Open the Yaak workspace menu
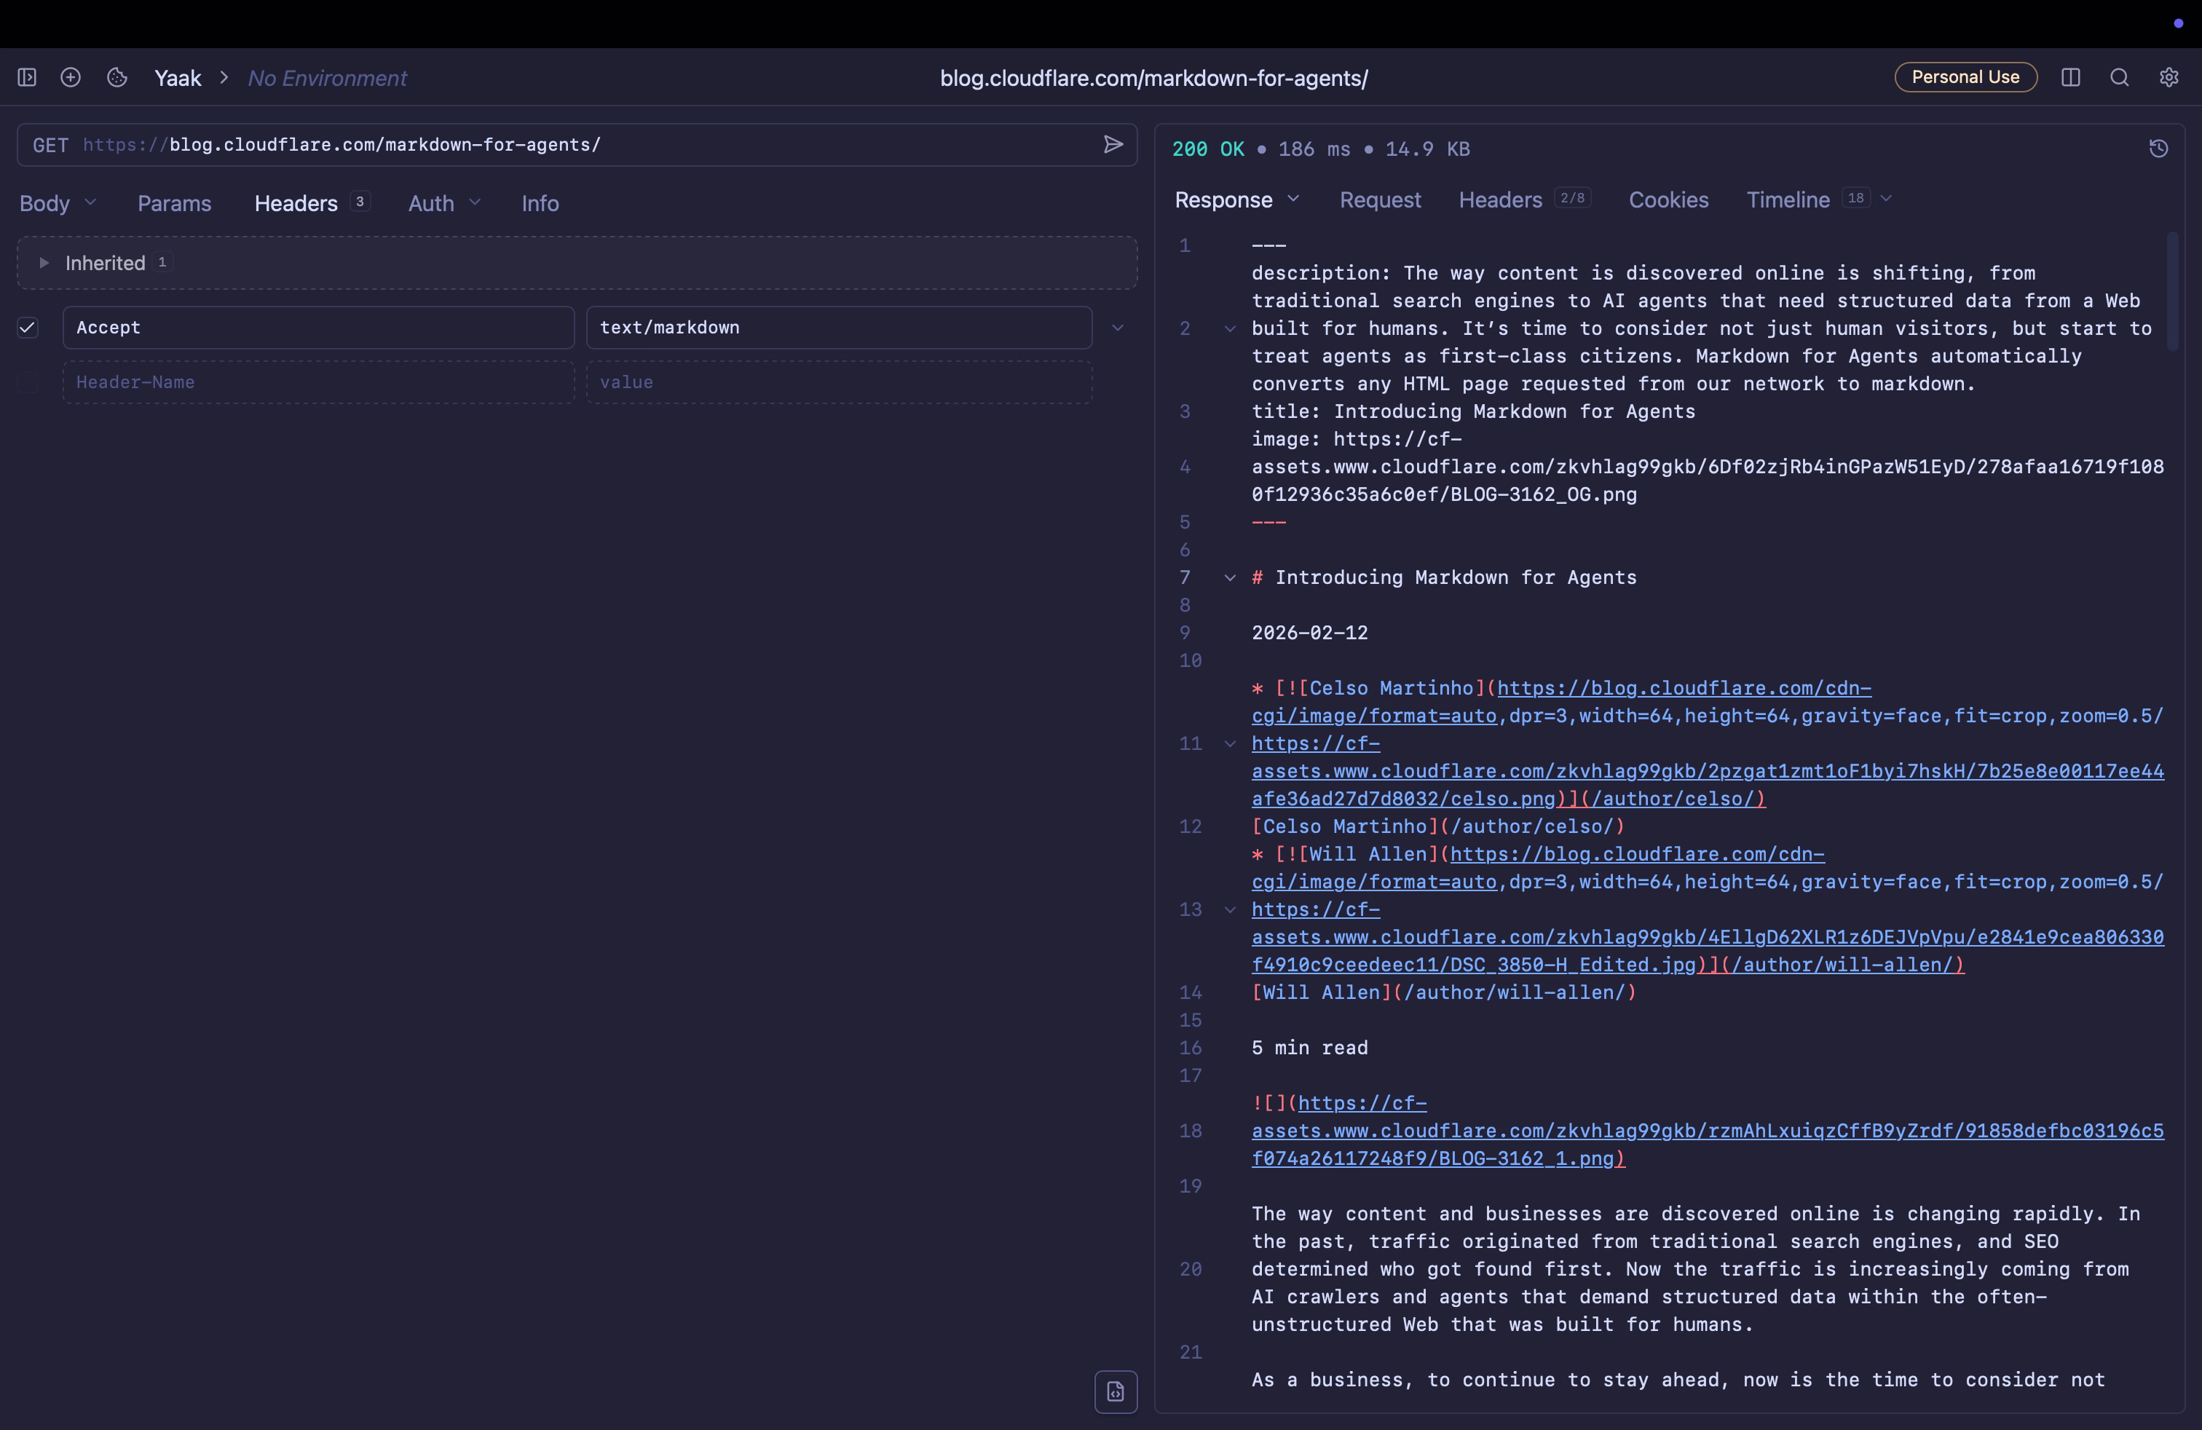The image size is (2202, 1430). pyautogui.click(x=178, y=78)
